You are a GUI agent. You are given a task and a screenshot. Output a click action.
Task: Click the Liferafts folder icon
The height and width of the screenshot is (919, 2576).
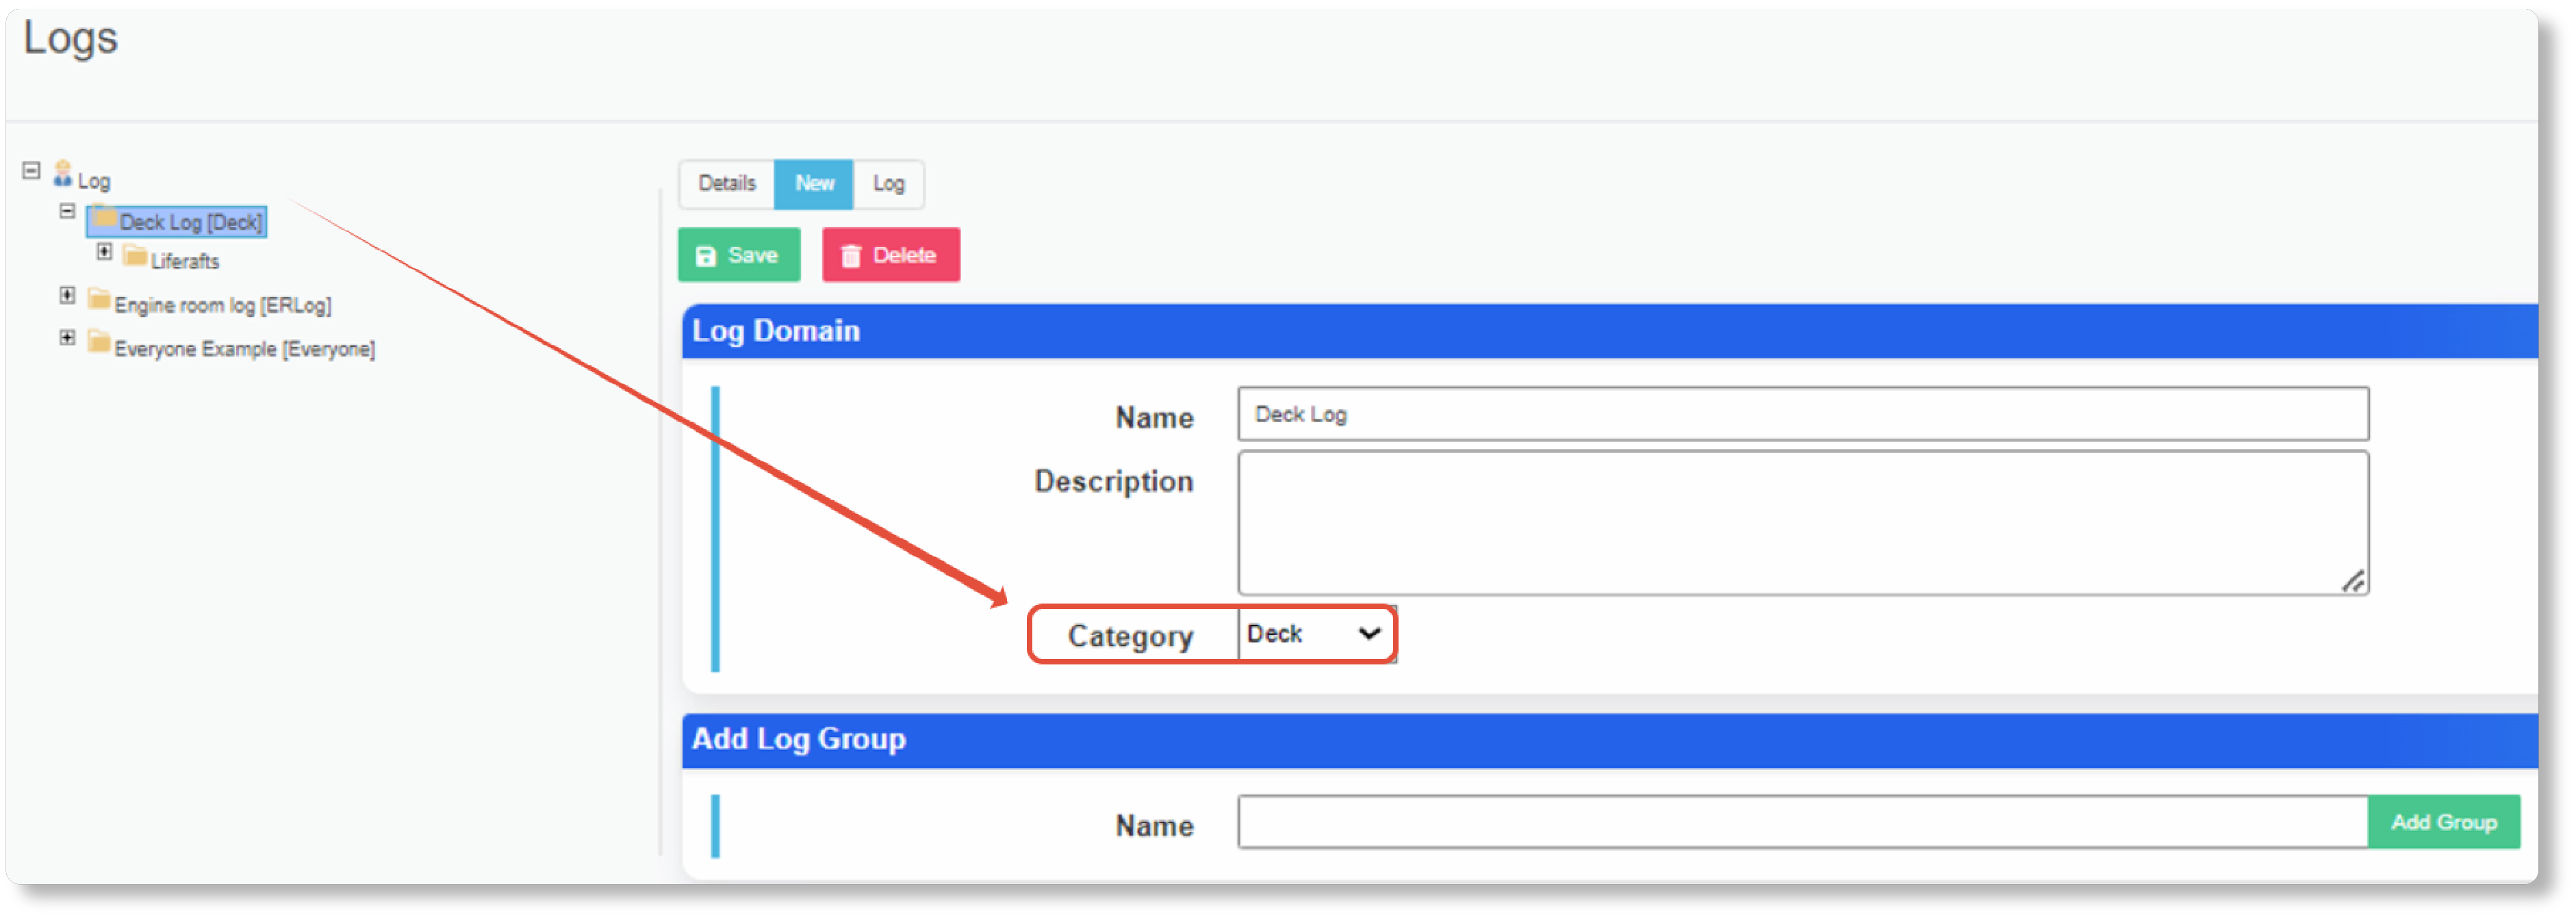[x=135, y=257]
